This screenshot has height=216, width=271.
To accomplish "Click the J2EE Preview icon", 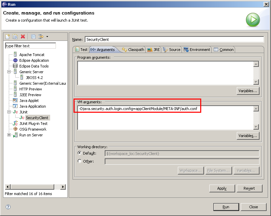I will coord(15,94).
